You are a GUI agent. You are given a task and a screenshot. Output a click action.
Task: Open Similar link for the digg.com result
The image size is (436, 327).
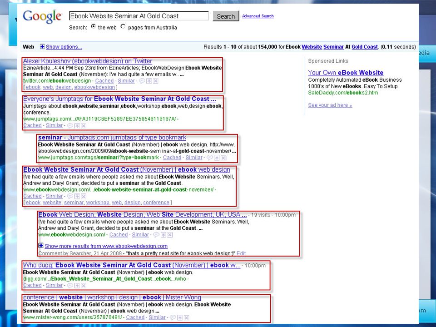54,285
